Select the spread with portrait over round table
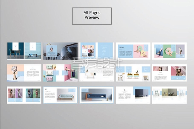The width and height of the screenshot is (194, 129). (x=60, y=51)
